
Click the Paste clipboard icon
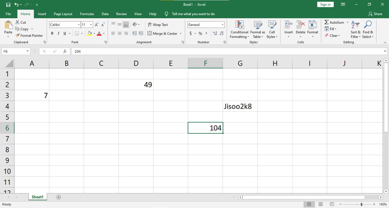coord(8,25)
